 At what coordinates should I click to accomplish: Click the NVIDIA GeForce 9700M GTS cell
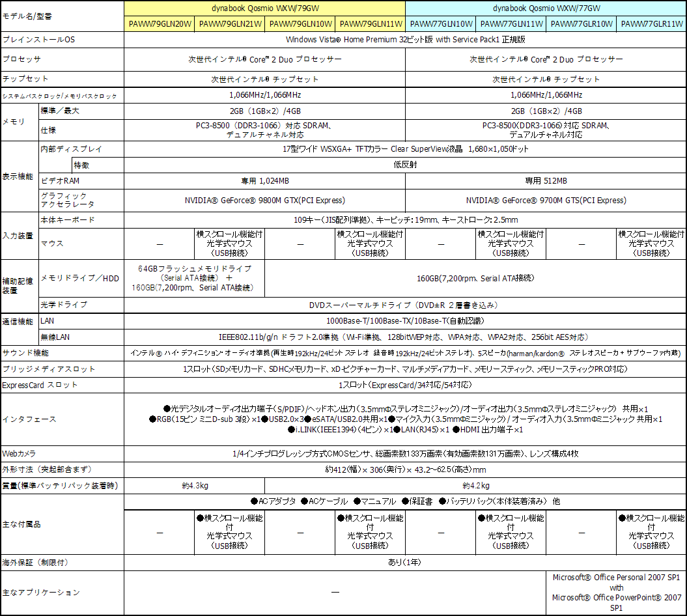point(546,201)
